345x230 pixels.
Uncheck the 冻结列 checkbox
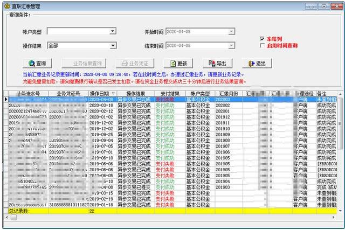262,39
